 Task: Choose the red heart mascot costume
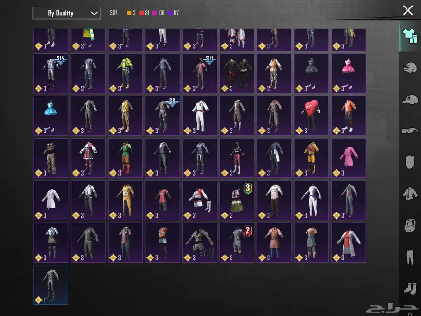(312, 116)
